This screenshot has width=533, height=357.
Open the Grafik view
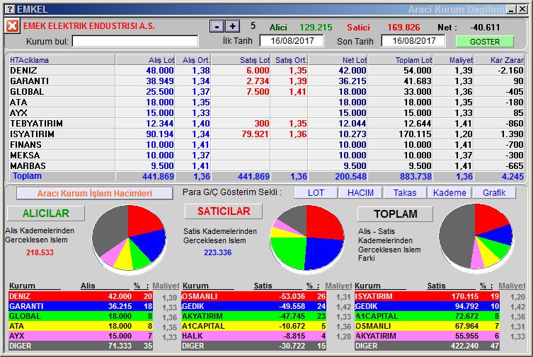pos(494,193)
